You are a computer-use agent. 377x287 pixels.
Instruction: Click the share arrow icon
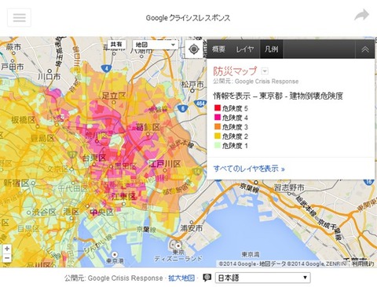tap(362, 15)
